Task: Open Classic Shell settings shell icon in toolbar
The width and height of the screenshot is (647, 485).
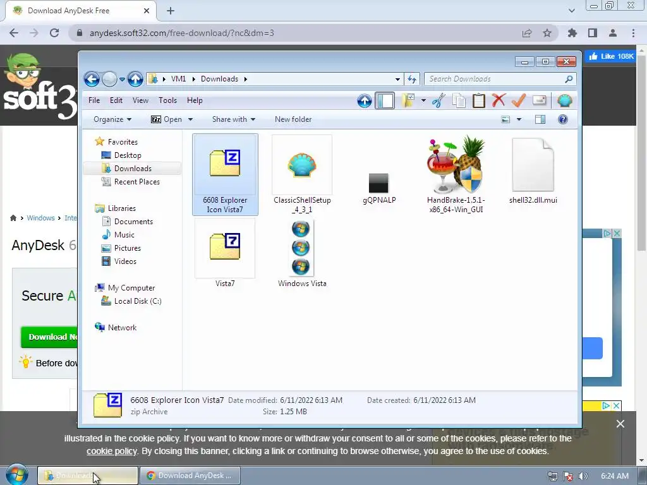Action: coord(564,100)
